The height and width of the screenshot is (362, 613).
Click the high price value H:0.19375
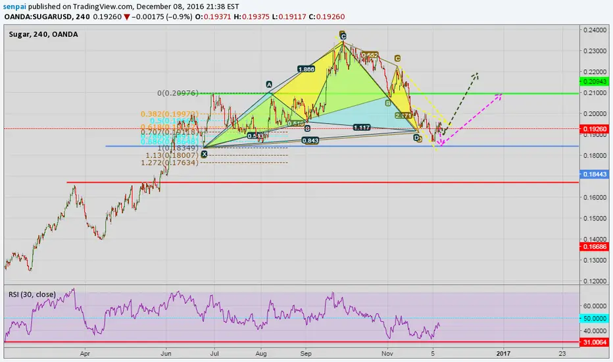coord(252,17)
